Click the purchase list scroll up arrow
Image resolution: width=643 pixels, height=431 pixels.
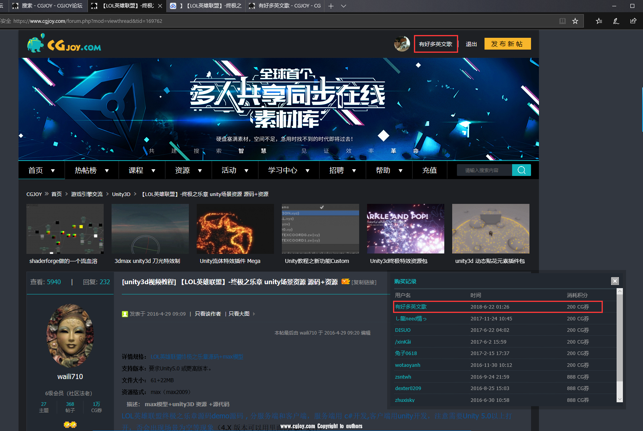[619, 291]
